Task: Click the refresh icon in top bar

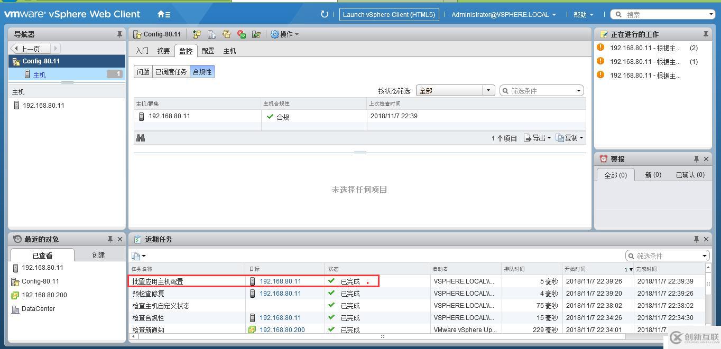Action: click(x=324, y=14)
